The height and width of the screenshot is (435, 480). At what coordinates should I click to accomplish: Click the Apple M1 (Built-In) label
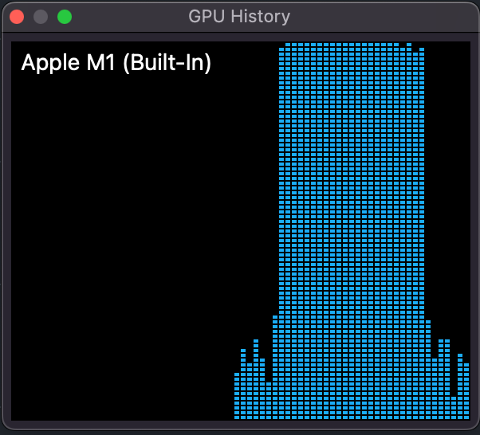tap(116, 63)
